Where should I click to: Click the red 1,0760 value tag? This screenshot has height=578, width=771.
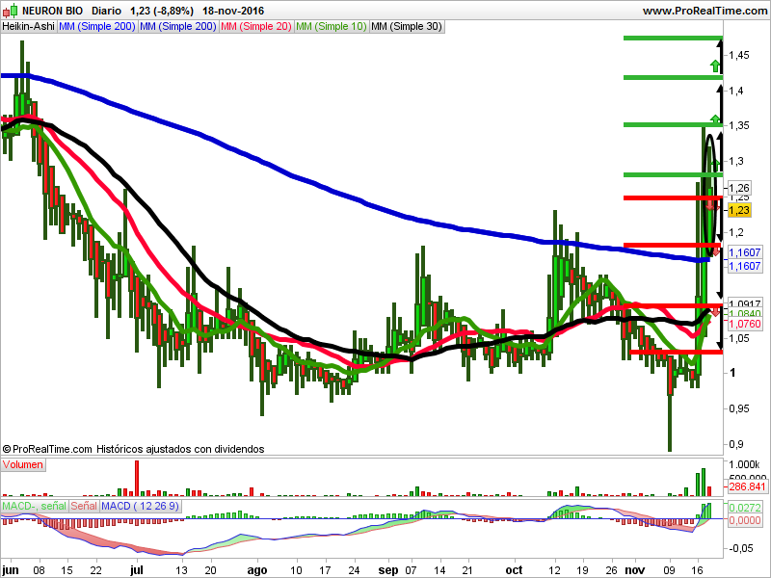[x=744, y=324]
